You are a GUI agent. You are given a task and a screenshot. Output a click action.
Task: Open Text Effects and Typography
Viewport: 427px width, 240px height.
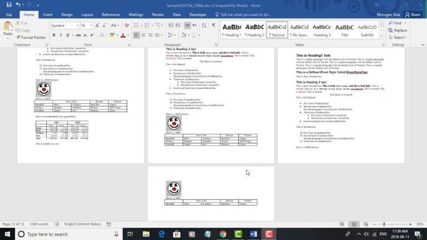102,35
